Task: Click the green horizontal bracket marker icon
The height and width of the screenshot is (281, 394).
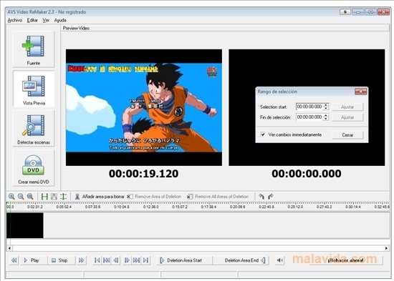Action: (44, 197)
